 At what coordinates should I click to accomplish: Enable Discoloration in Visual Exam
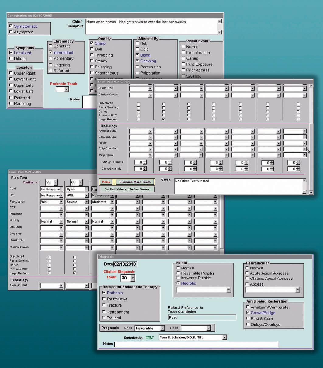[x=183, y=52]
